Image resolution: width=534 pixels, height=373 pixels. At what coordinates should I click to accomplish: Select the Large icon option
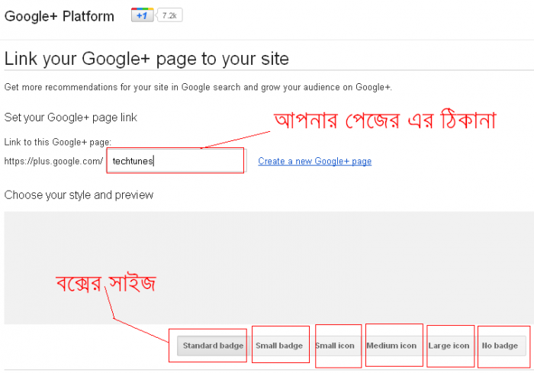pyautogui.click(x=449, y=346)
